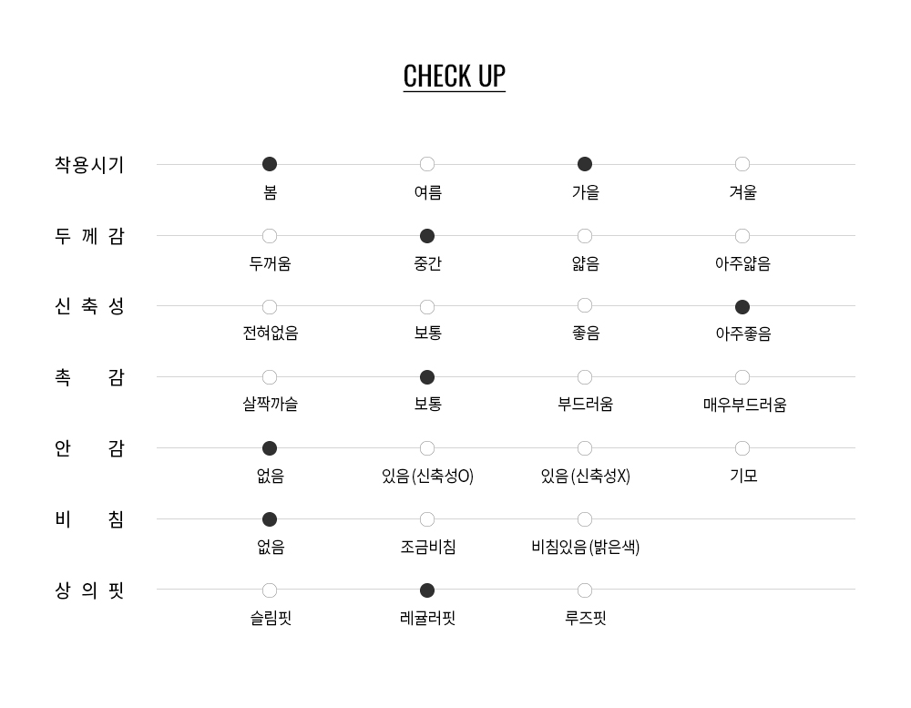
Task: Pick 전혀없음 on the 신축성 row
Action: point(270,307)
